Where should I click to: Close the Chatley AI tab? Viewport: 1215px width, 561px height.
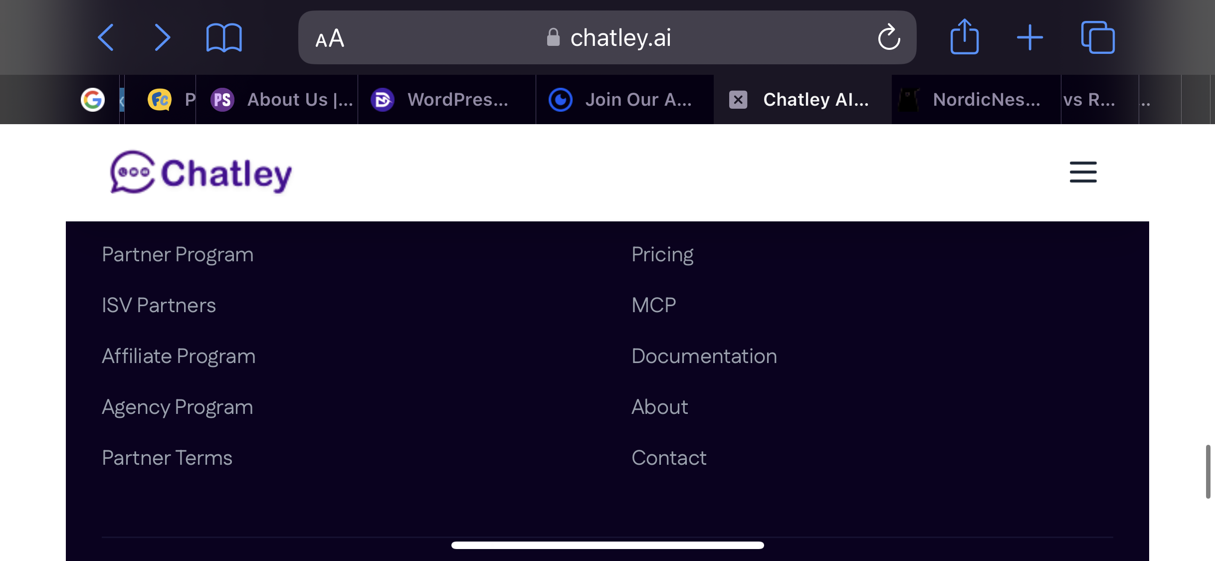tap(738, 100)
